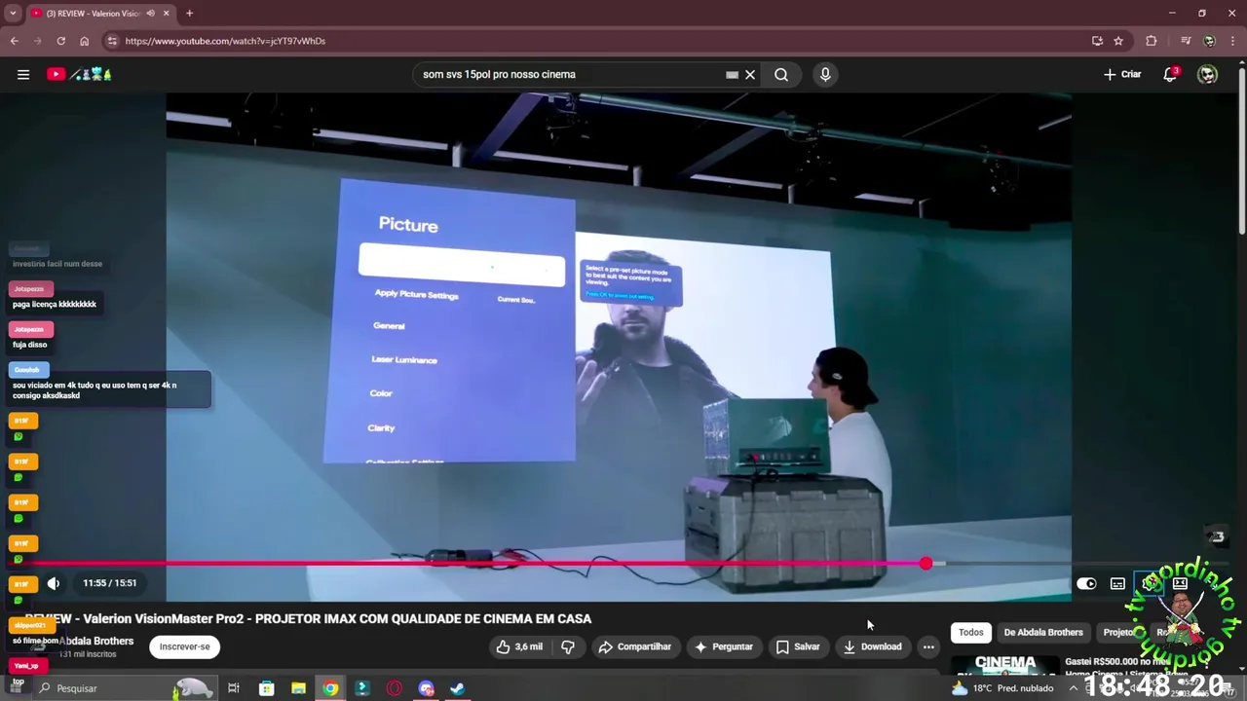Open the on-screen keyboard in search box
The width and height of the screenshot is (1247, 701).
coord(732,74)
